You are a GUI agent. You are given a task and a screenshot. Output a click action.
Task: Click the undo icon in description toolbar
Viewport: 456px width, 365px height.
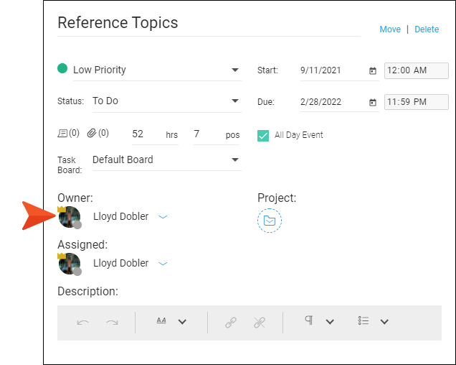83,322
